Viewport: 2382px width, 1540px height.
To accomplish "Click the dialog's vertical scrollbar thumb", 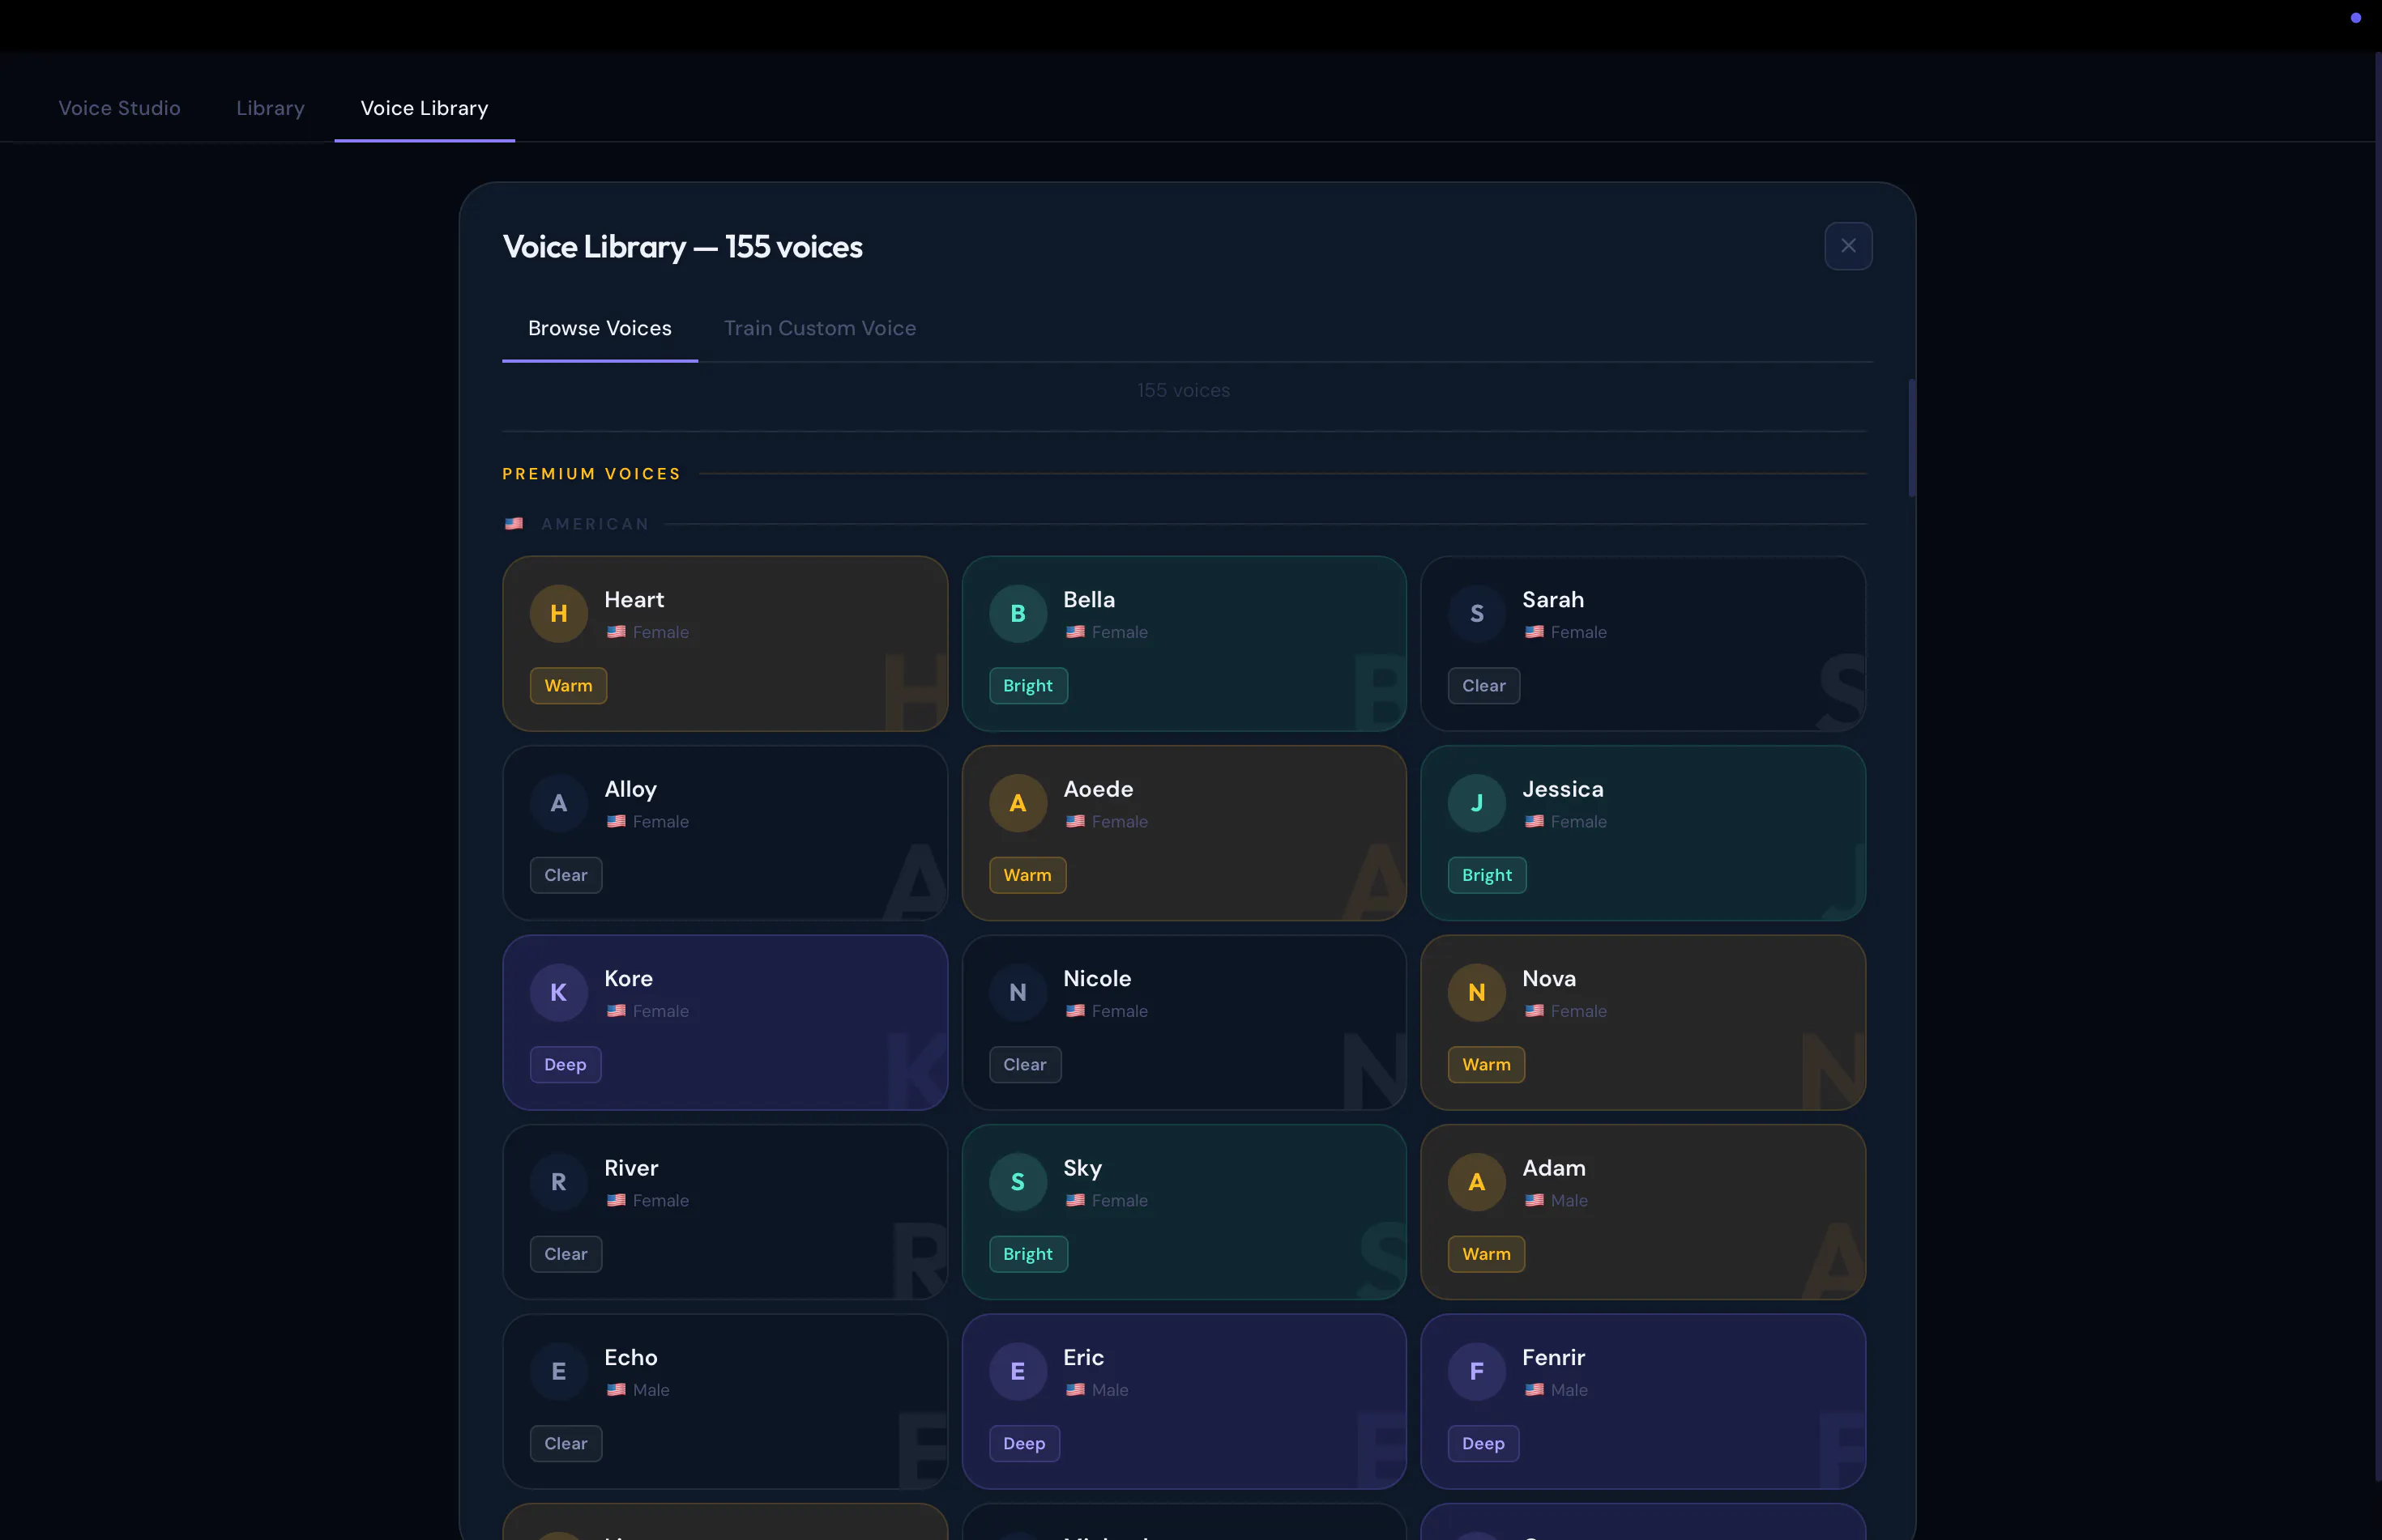I will pos(1910,438).
